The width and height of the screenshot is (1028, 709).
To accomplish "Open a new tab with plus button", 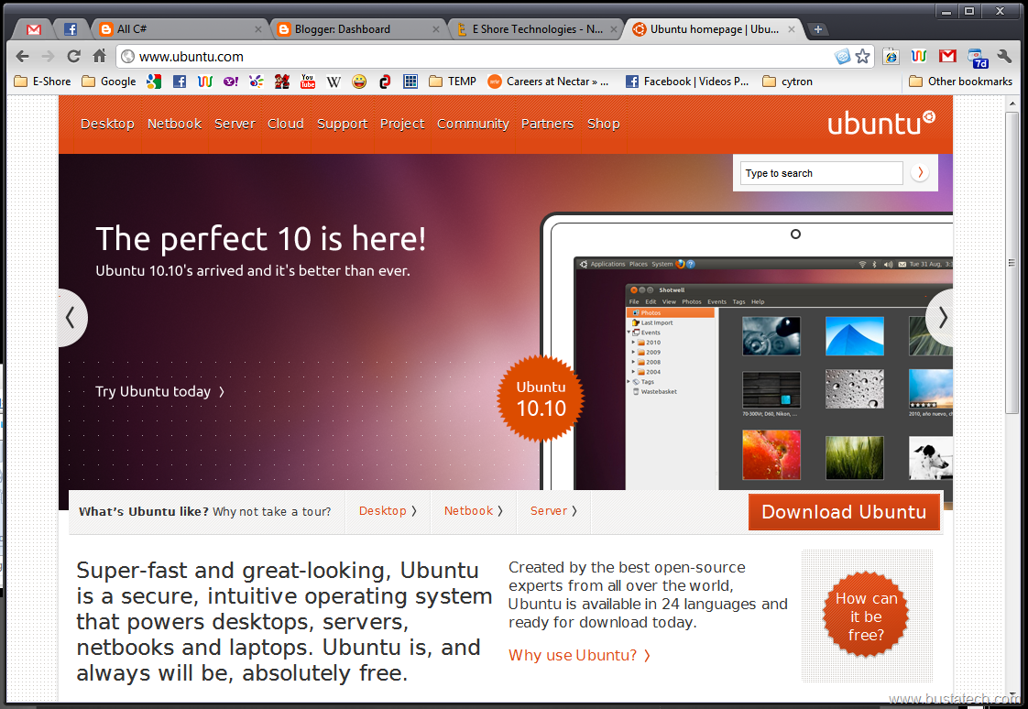I will click(817, 29).
